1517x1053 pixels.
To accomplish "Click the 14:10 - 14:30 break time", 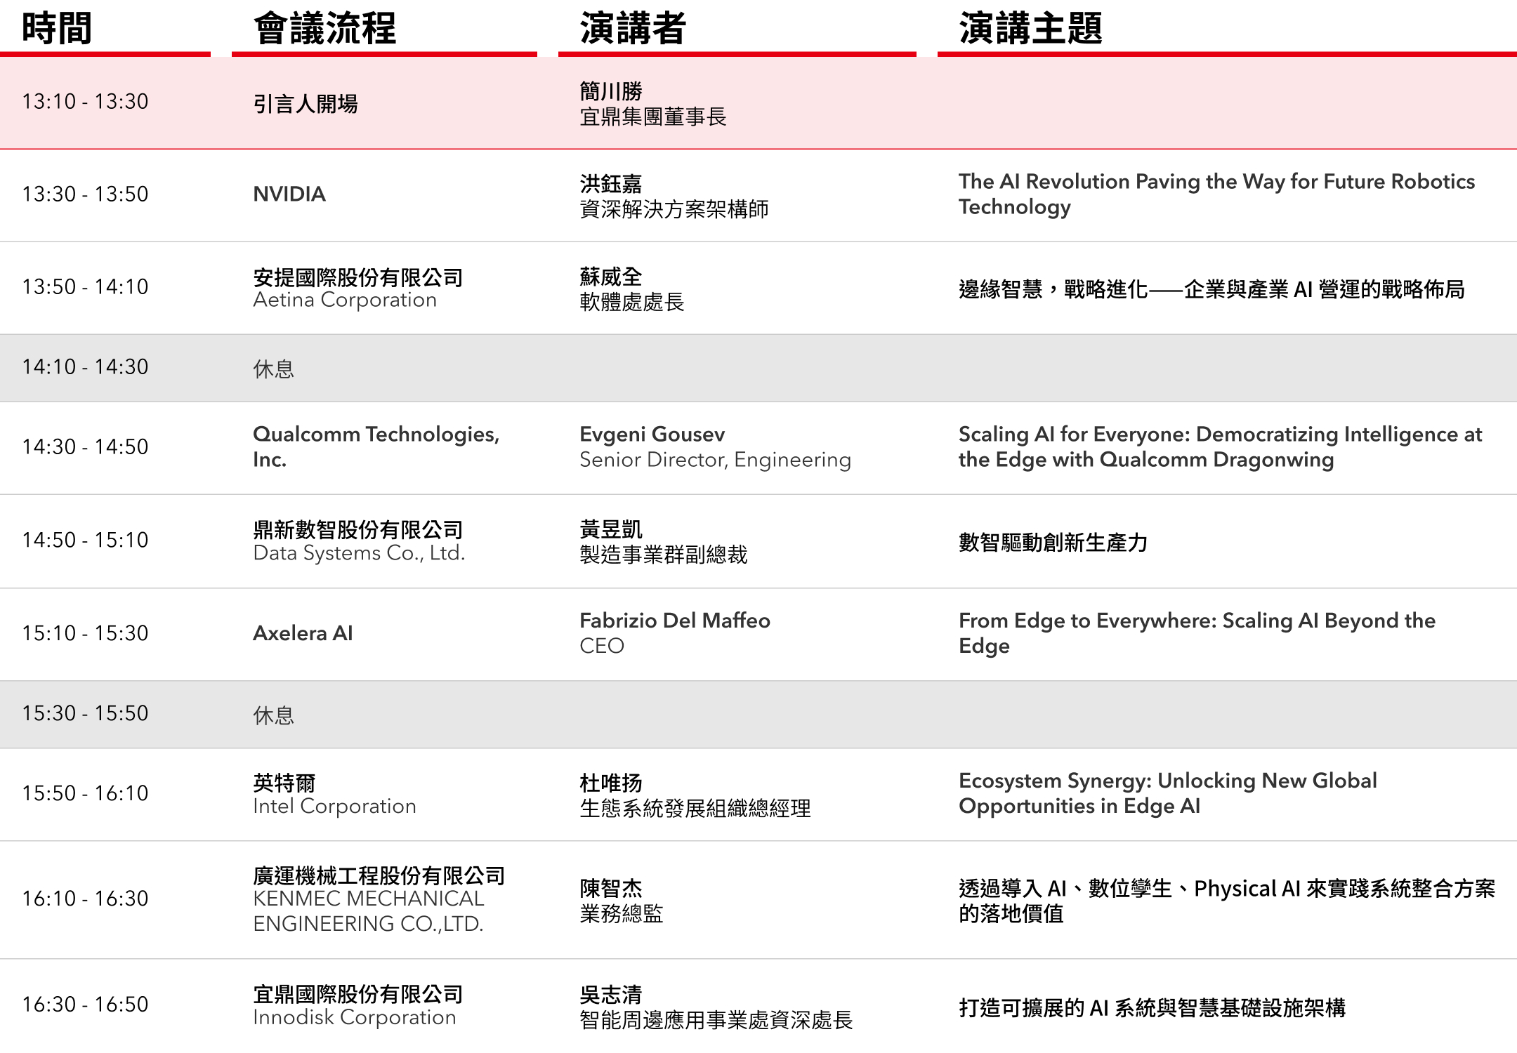I will pos(85,367).
